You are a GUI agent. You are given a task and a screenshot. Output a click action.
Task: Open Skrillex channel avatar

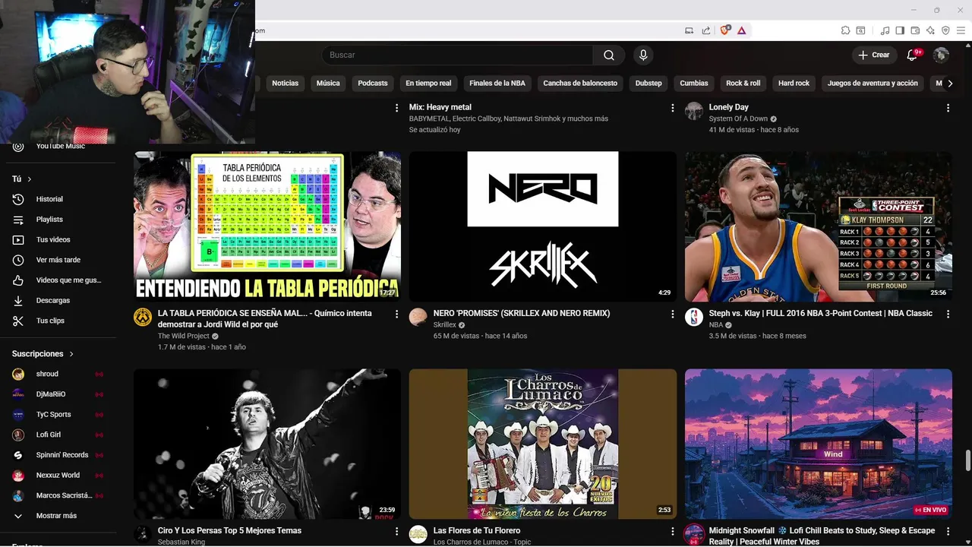[418, 317]
